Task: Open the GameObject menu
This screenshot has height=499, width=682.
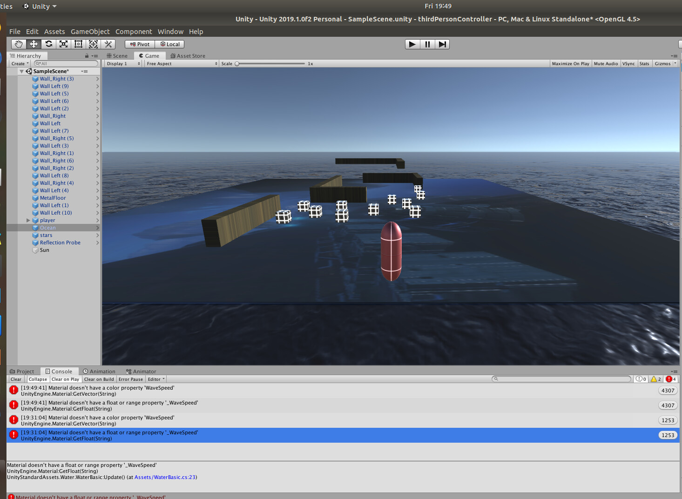Action: tap(90, 31)
